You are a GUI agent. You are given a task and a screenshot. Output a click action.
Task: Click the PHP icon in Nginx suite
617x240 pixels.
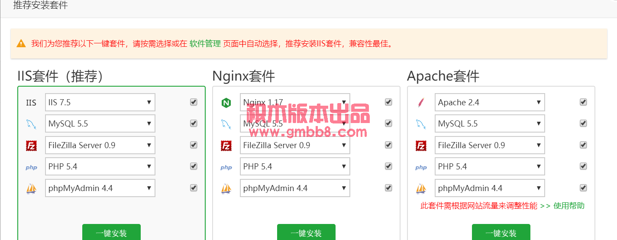(x=226, y=168)
